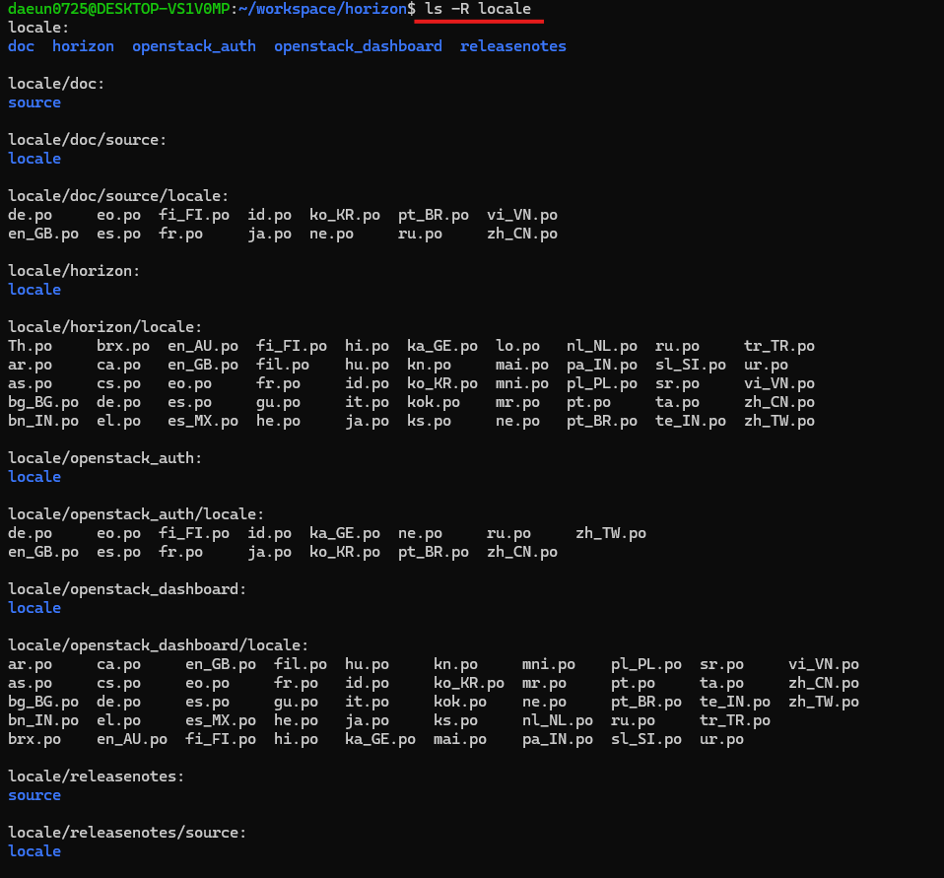This screenshot has width=944, height=878.
Task: Click kok.po in the horizon/locale listing
Action: 434,402
